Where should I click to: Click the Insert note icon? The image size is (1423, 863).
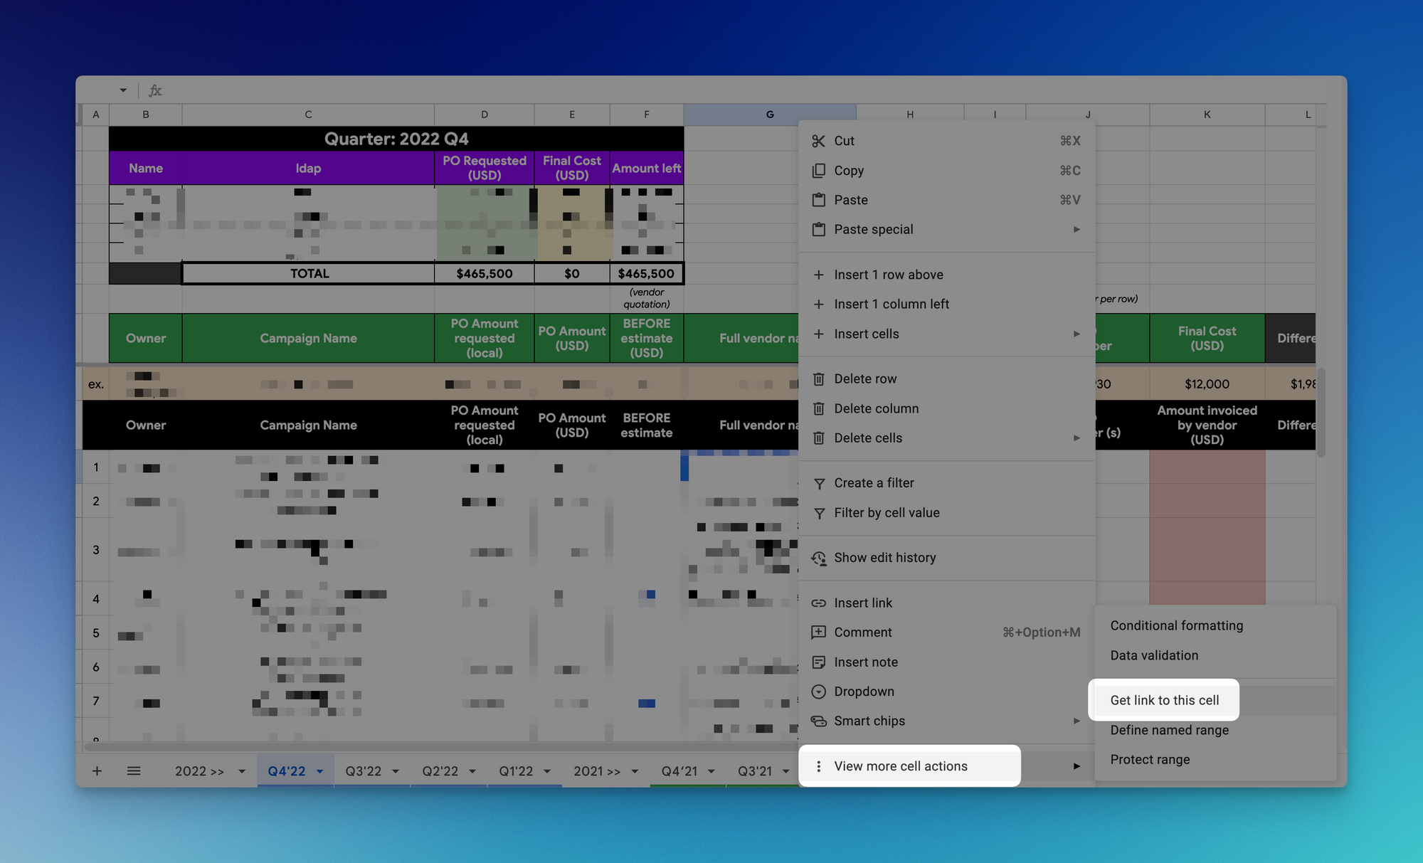tap(819, 662)
